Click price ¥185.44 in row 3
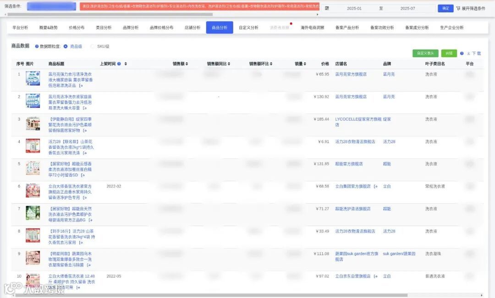 pyautogui.click(x=321, y=119)
